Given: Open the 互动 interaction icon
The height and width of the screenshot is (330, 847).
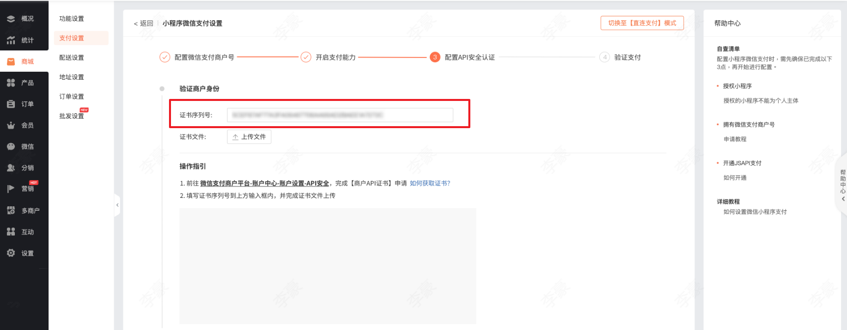Looking at the screenshot, I should pos(11,232).
